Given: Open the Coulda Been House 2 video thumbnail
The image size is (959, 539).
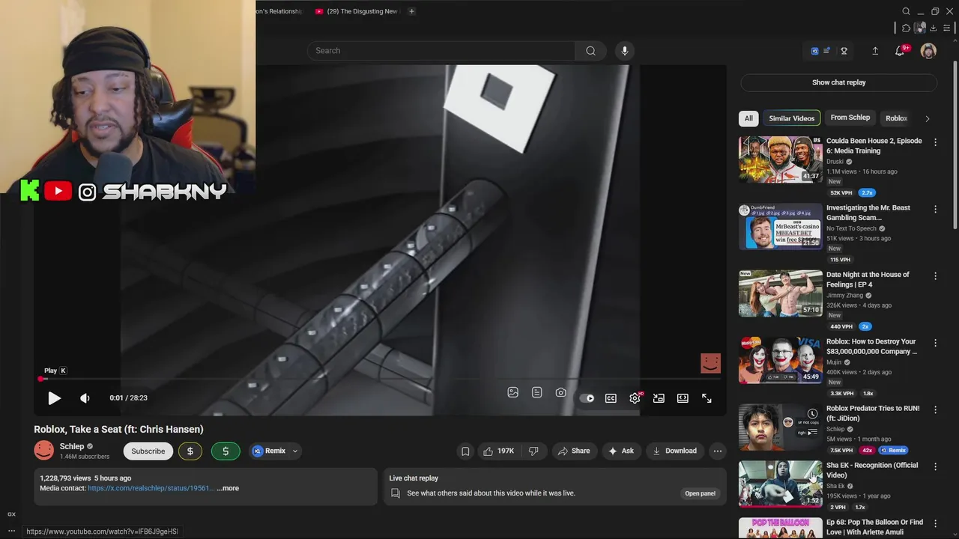Looking at the screenshot, I should 780,159.
